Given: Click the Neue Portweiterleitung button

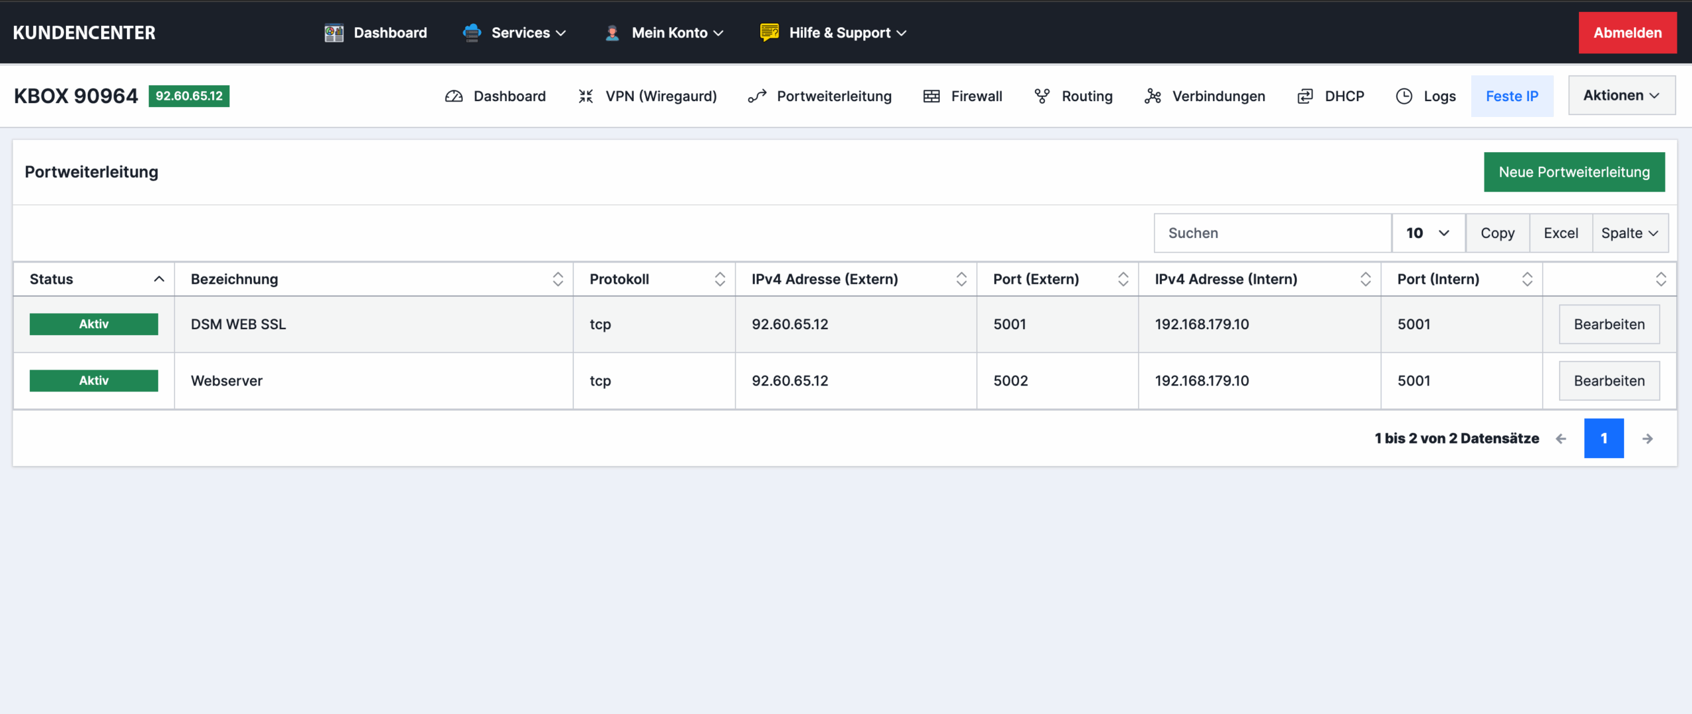Looking at the screenshot, I should coord(1574,172).
